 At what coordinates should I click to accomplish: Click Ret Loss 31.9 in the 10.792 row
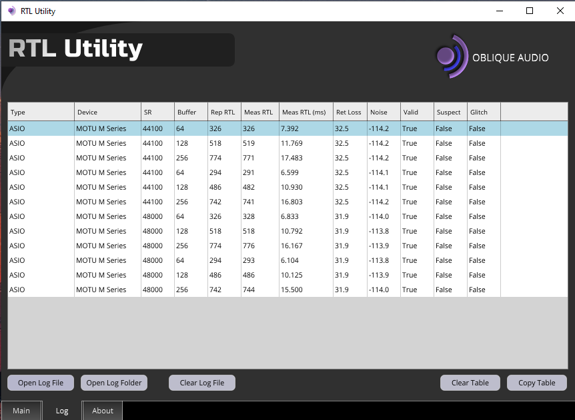pyautogui.click(x=342, y=231)
